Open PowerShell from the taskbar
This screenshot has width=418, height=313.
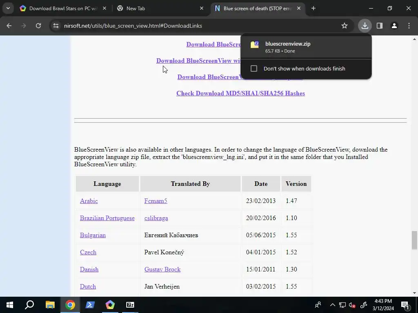pyautogui.click(x=90, y=305)
